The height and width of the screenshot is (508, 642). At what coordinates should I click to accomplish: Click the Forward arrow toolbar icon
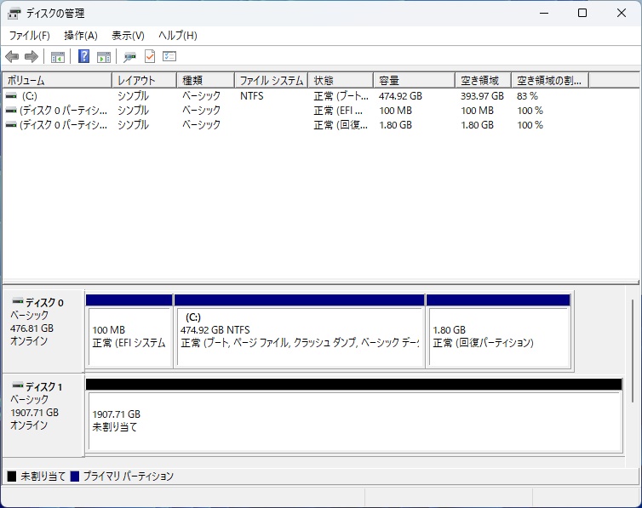pyautogui.click(x=32, y=57)
